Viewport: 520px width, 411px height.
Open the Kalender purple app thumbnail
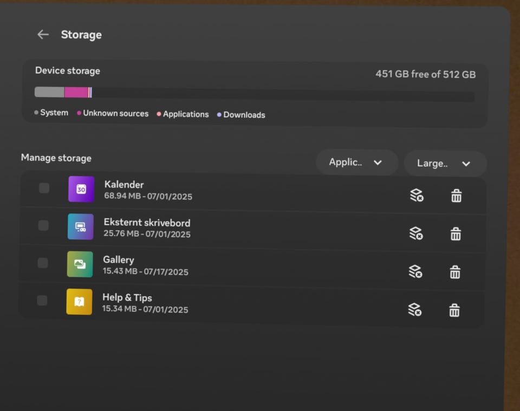81,189
